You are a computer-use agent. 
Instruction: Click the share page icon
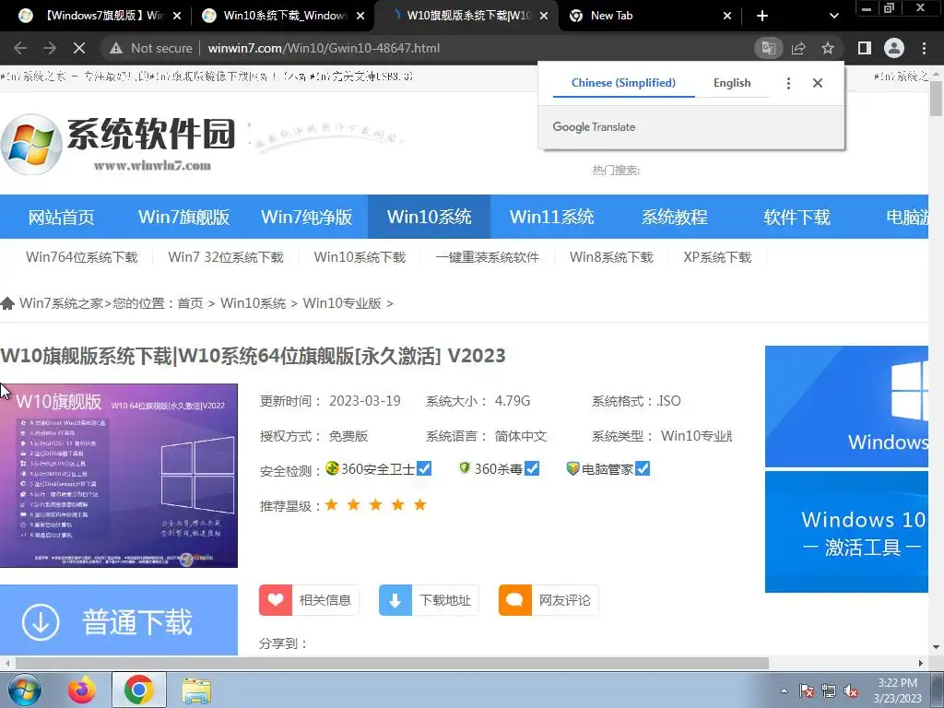tap(798, 48)
